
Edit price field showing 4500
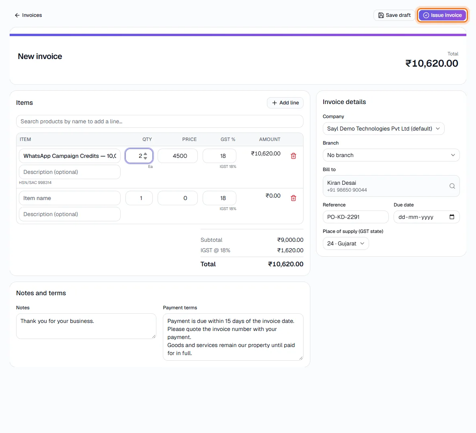[178, 156]
